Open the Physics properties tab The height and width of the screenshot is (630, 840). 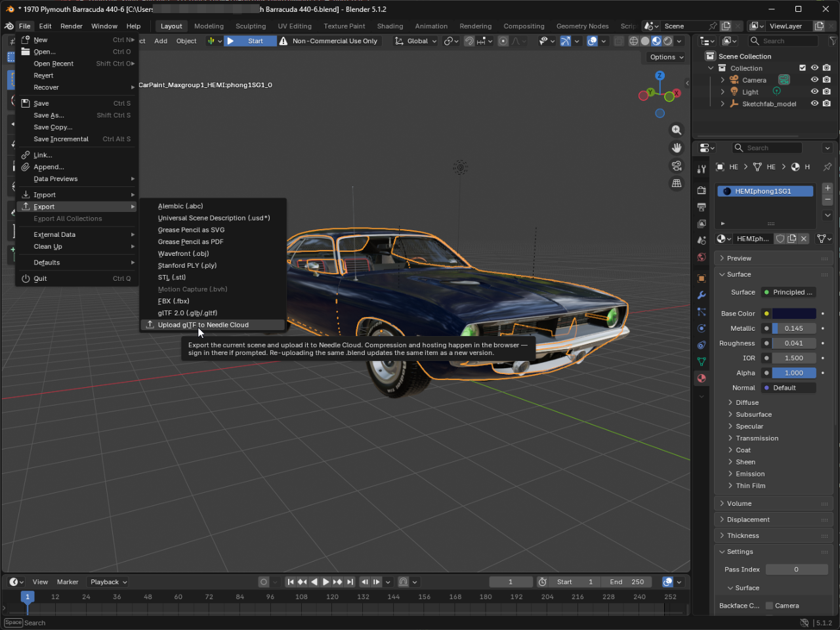tap(702, 328)
